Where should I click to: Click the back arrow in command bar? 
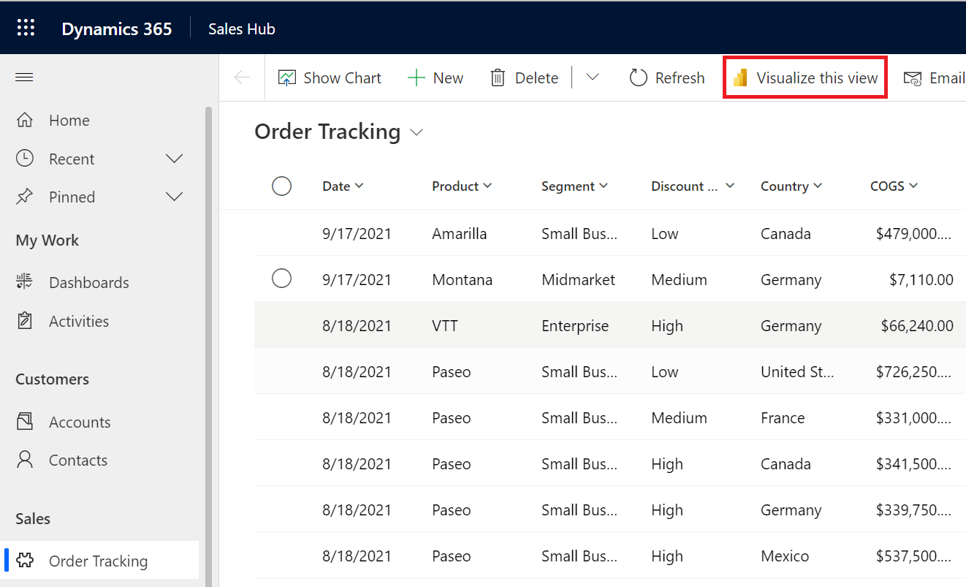[241, 77]
